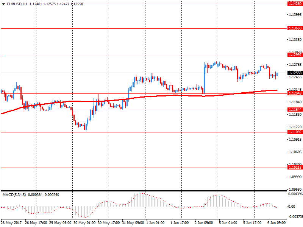Click the 5 Jun 17:00 time label

pos(252,223)
